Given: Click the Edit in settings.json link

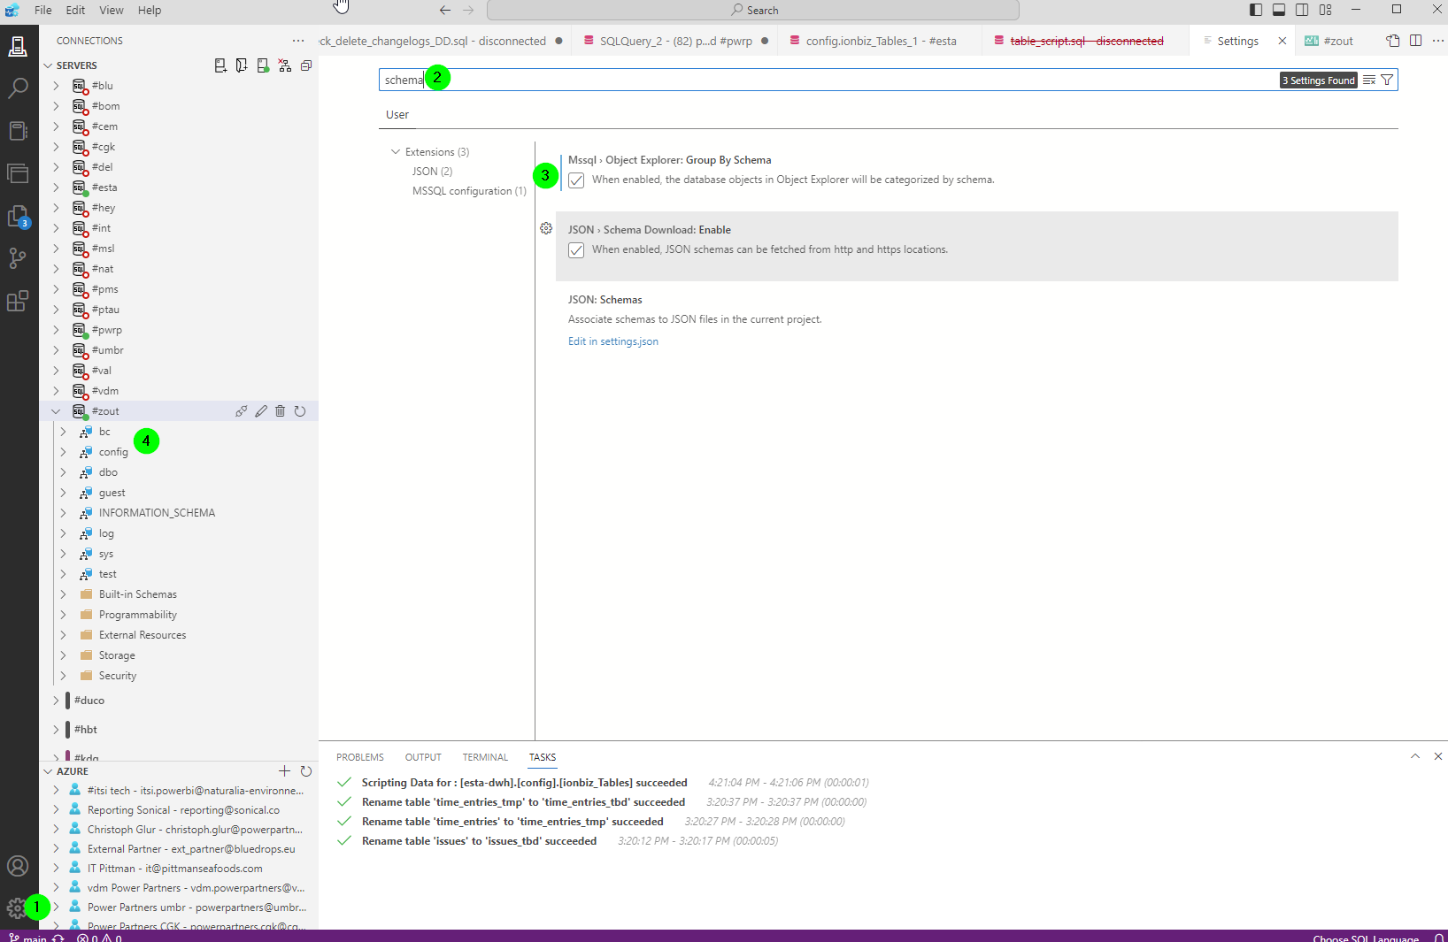Looking at the screenshot, I should (613, 341).
